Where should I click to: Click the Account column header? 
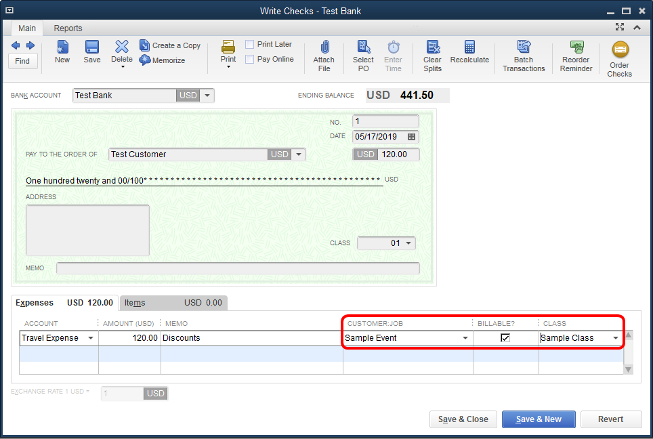[x=41, y=323]
